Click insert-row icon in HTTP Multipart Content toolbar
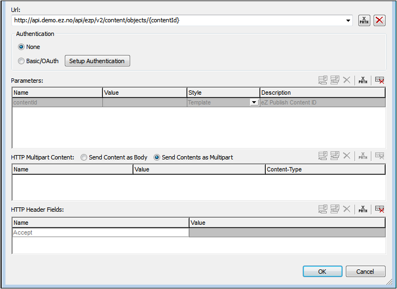This screenshot has height=289, width=397. [335, 156]
